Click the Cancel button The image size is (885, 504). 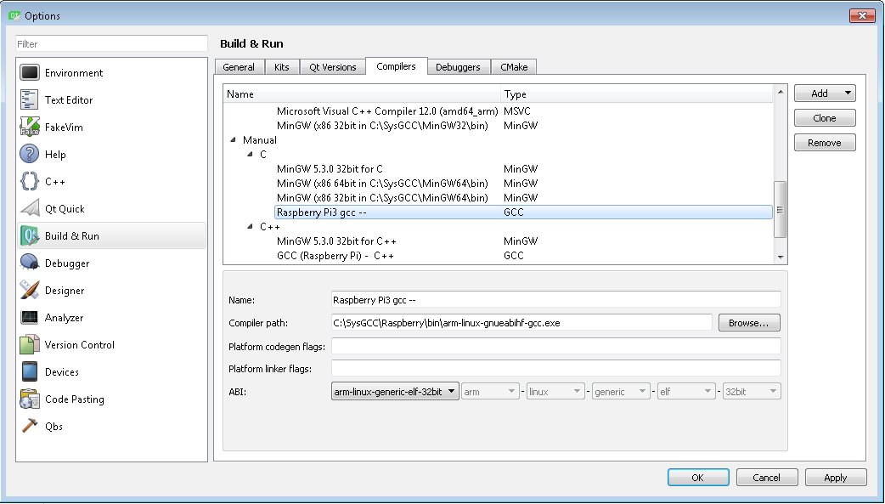pyautogui.click(x=767, y=478)
